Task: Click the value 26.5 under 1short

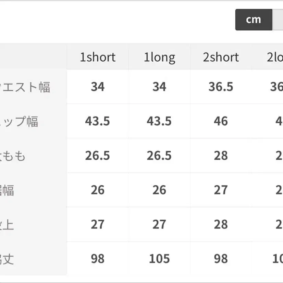Action: point(98,156)
